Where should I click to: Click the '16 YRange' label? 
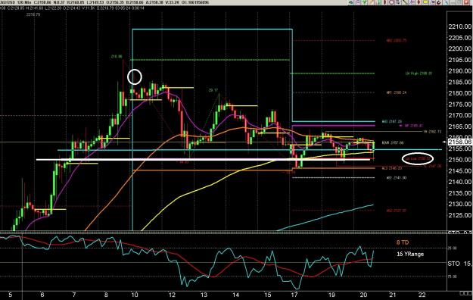[410, 254]
